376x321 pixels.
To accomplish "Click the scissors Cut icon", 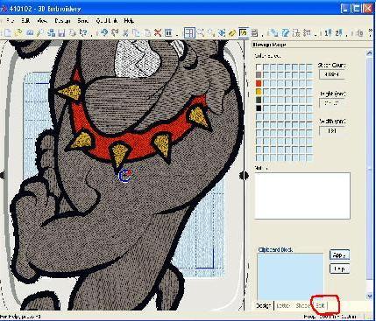I will [x=126, y=32].
